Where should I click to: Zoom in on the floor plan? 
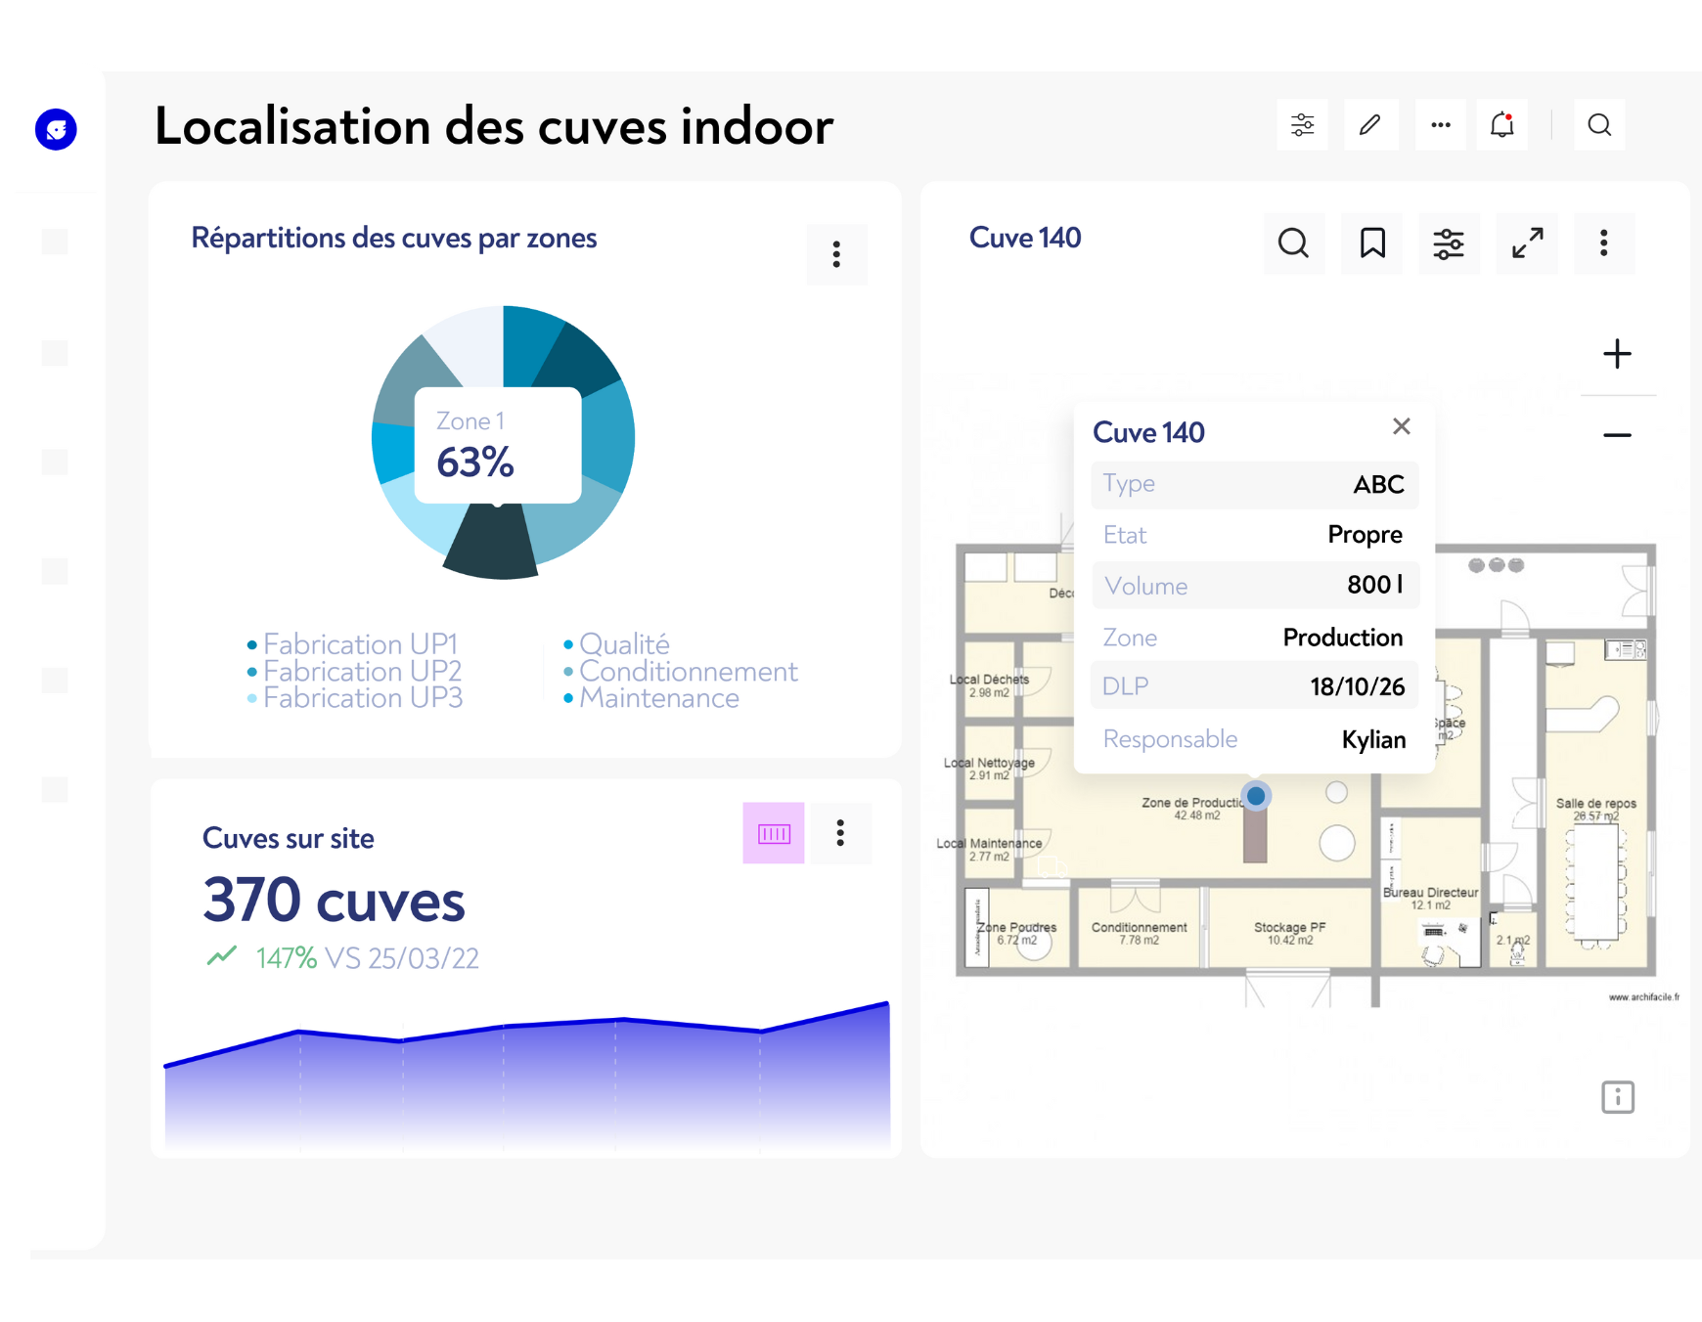coord(1617,354)
